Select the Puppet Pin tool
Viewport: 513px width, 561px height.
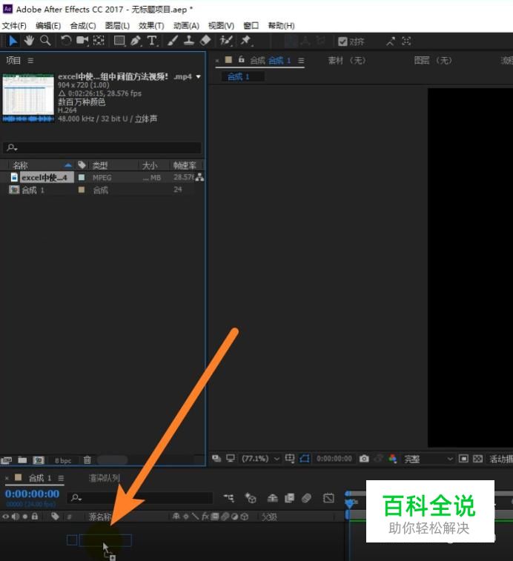pyautogui.click(x=246, y=41)
